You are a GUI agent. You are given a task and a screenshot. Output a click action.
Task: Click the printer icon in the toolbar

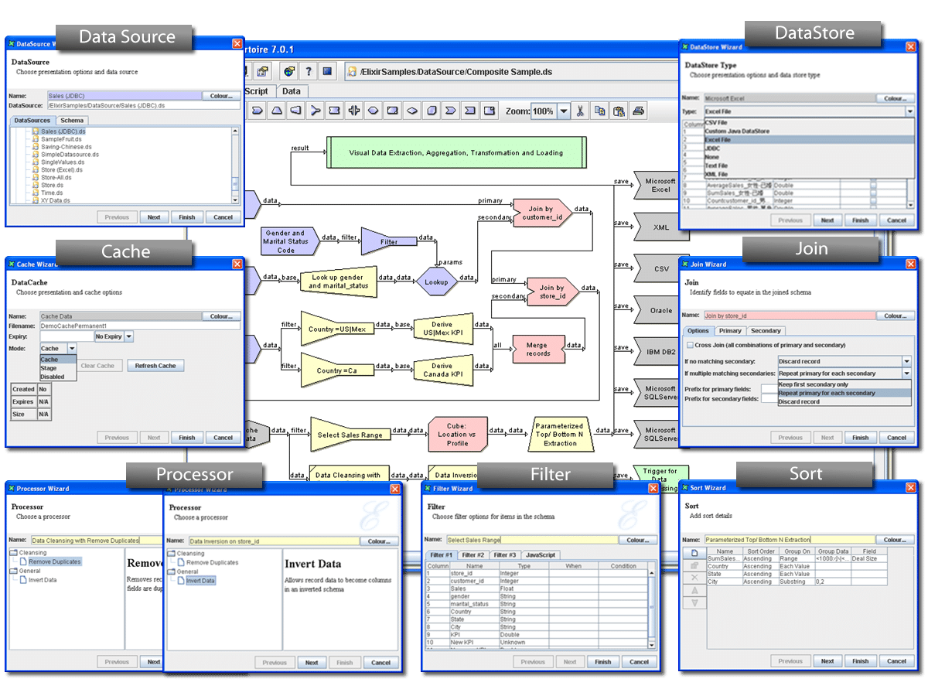click(x=639, y=111)
